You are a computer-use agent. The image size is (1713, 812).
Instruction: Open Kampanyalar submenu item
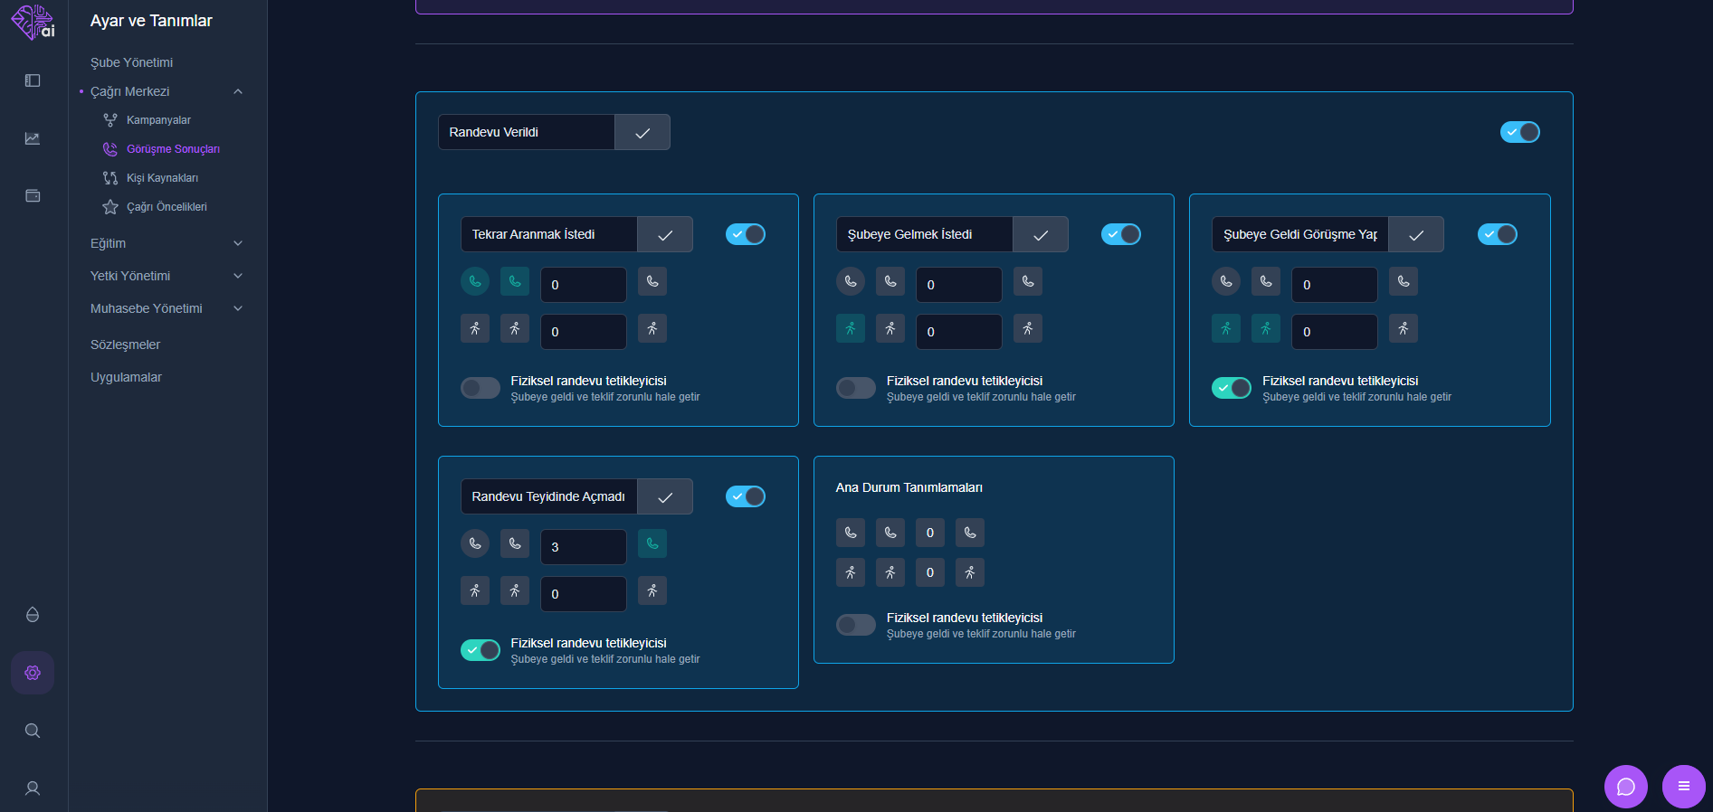158,120
